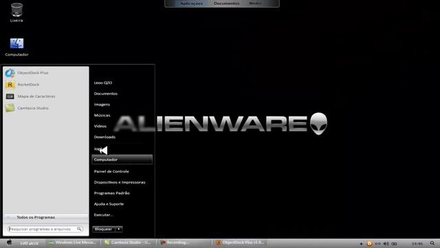This screenshot has width=440, height=248.
Task: Open the Documentos dock tab
Action: point(227,3)
